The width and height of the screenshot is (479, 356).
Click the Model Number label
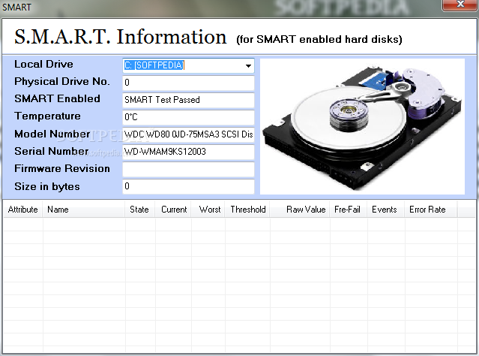tap(52, 134)
